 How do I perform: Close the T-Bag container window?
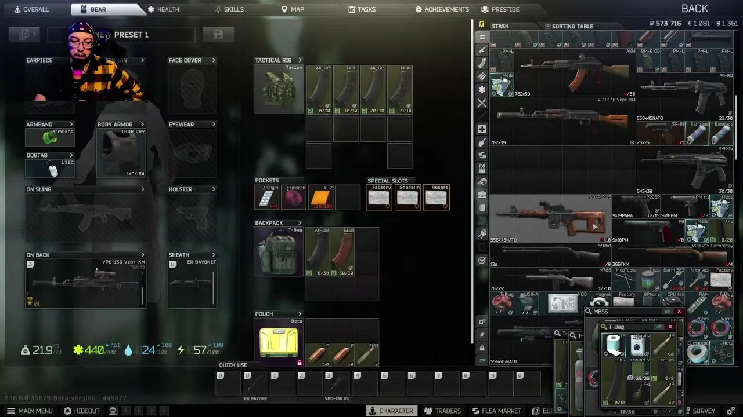point(670,327)
